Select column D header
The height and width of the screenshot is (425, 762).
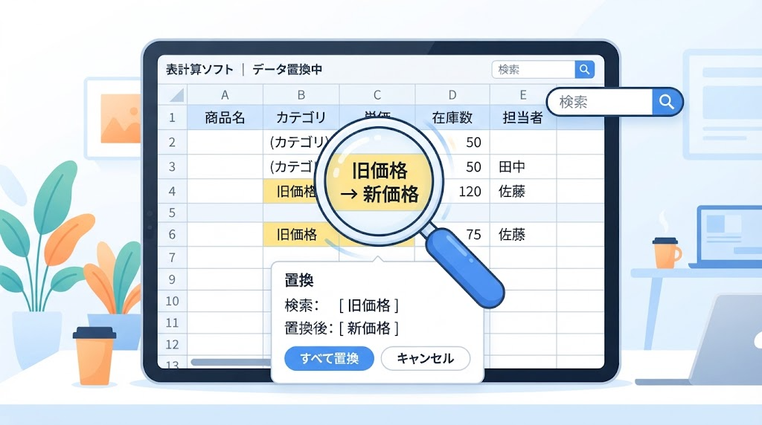coord(452,94)
